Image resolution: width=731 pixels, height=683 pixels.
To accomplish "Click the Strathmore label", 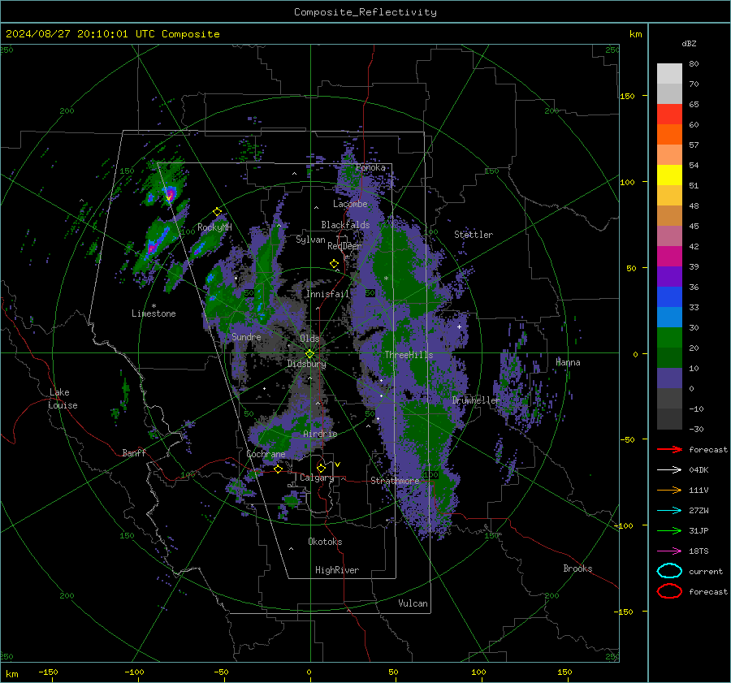I will [x=395, y=481].
